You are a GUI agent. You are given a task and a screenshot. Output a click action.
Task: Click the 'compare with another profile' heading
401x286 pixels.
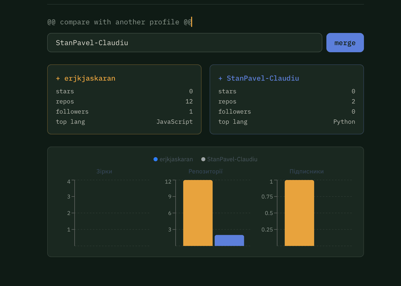click(120, 22)
